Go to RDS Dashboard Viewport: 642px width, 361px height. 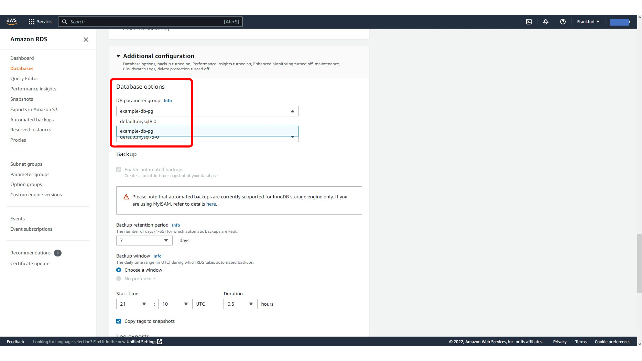22,58
